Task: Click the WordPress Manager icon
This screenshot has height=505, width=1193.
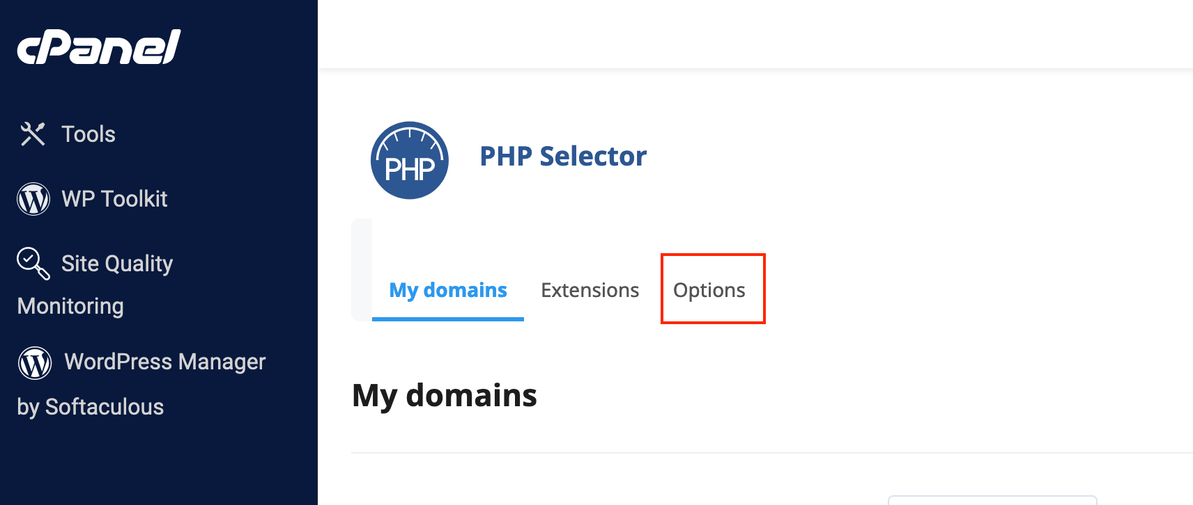Action: [35, 362]
